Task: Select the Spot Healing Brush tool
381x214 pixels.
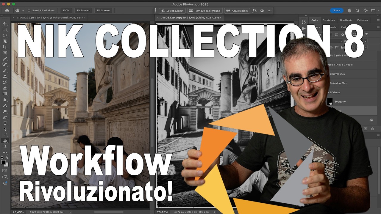Action: click(x=5, y=64)
